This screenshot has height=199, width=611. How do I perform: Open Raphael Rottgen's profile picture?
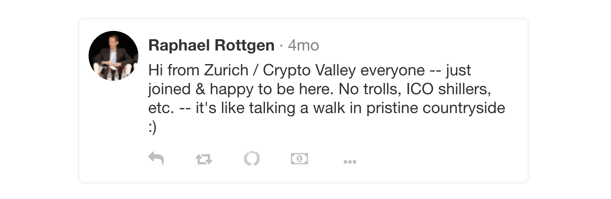click(113, 56)
